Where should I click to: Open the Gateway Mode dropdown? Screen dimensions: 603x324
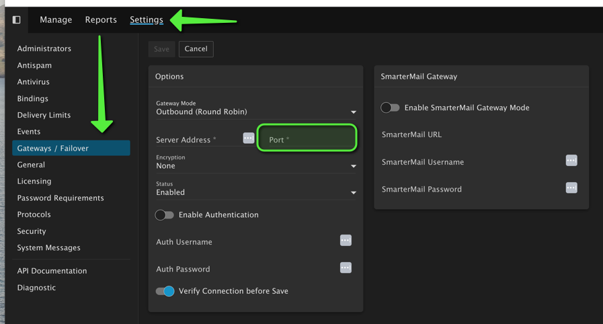(x=255, y=112)
